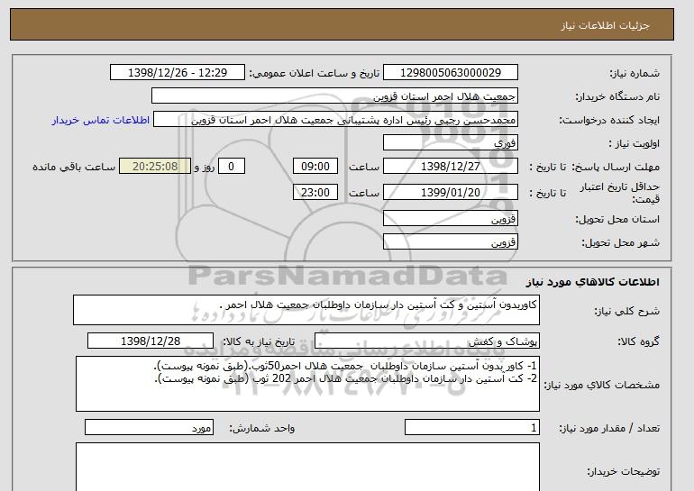Click text ساعت باقی مانده

click(74, 167)
